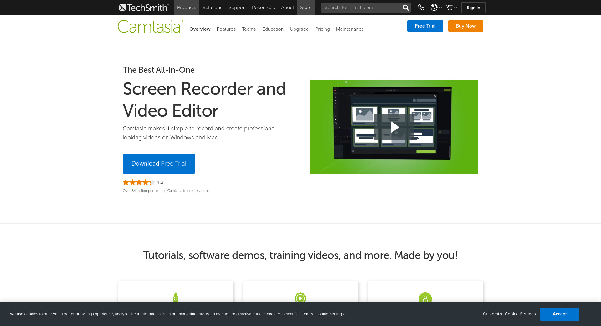The image size is (601, 326).
Task: Click the green play badge icon
Action: [x=300, y=298]
